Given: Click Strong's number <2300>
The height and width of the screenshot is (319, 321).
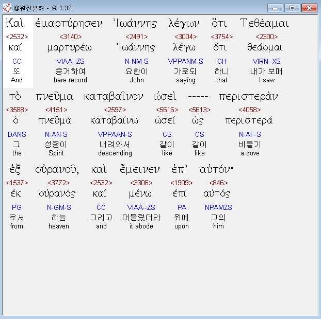Looking at the screenshot, I should click(267, 37).
